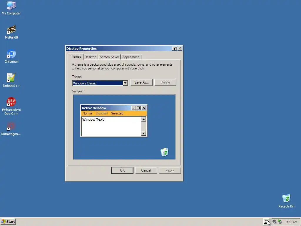Click the Display Properties title bar

124,49
